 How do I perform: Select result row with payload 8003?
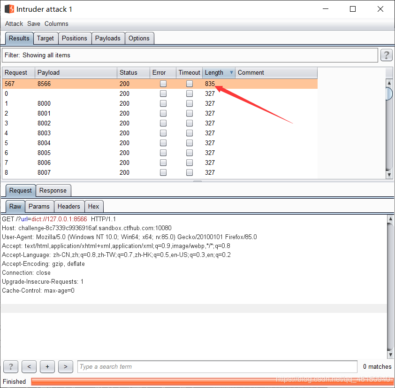tap(160, 133)
